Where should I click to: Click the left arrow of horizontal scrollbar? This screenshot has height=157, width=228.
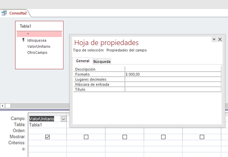3,105
